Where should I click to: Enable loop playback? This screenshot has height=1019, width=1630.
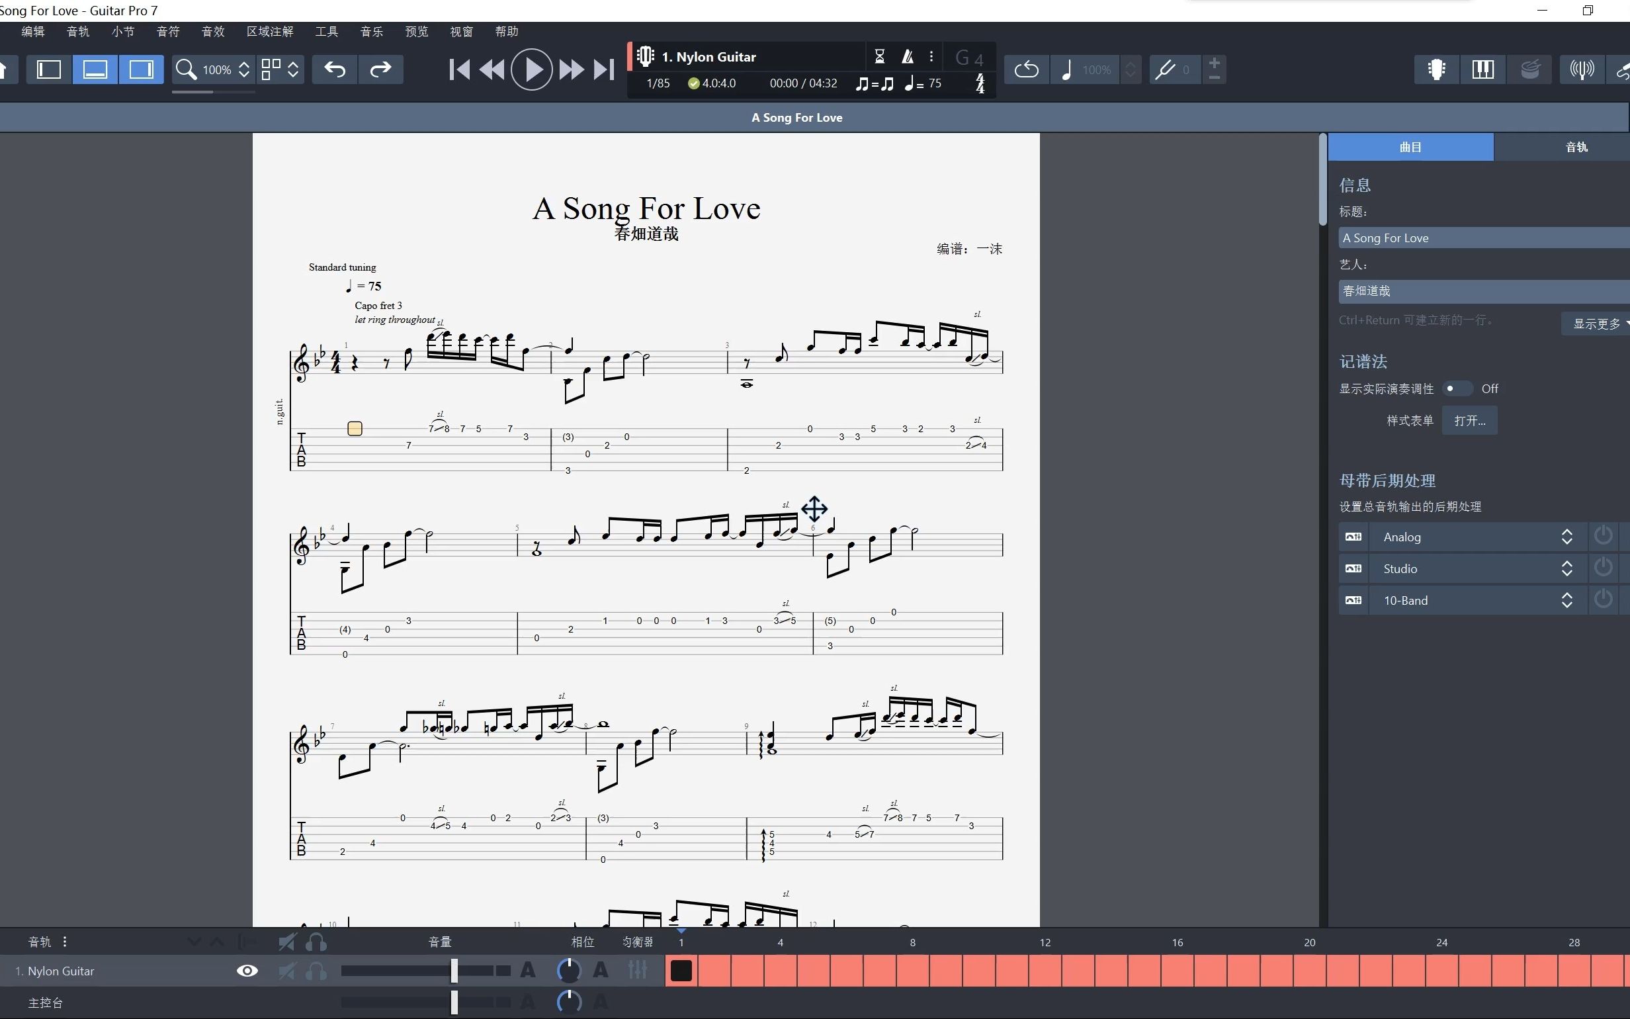click(x=1027, y=69)
